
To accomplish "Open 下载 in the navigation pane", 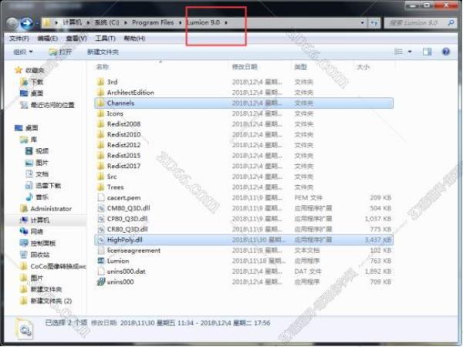I will [37, 82].
